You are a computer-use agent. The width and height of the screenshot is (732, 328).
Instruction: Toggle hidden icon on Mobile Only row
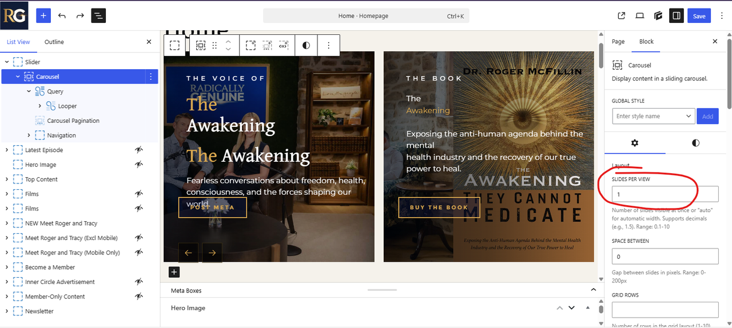click(139, 253)
